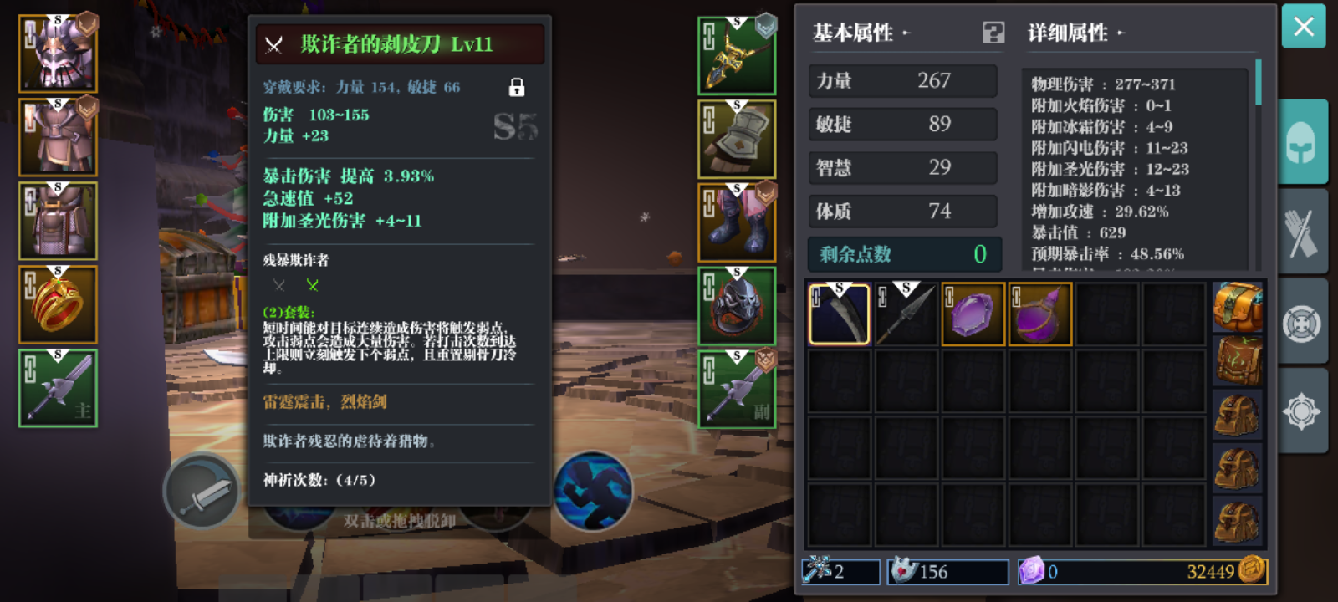Tap the blue sprint skill button
This screenshot has width=1338, height=602.
point(593,491)
